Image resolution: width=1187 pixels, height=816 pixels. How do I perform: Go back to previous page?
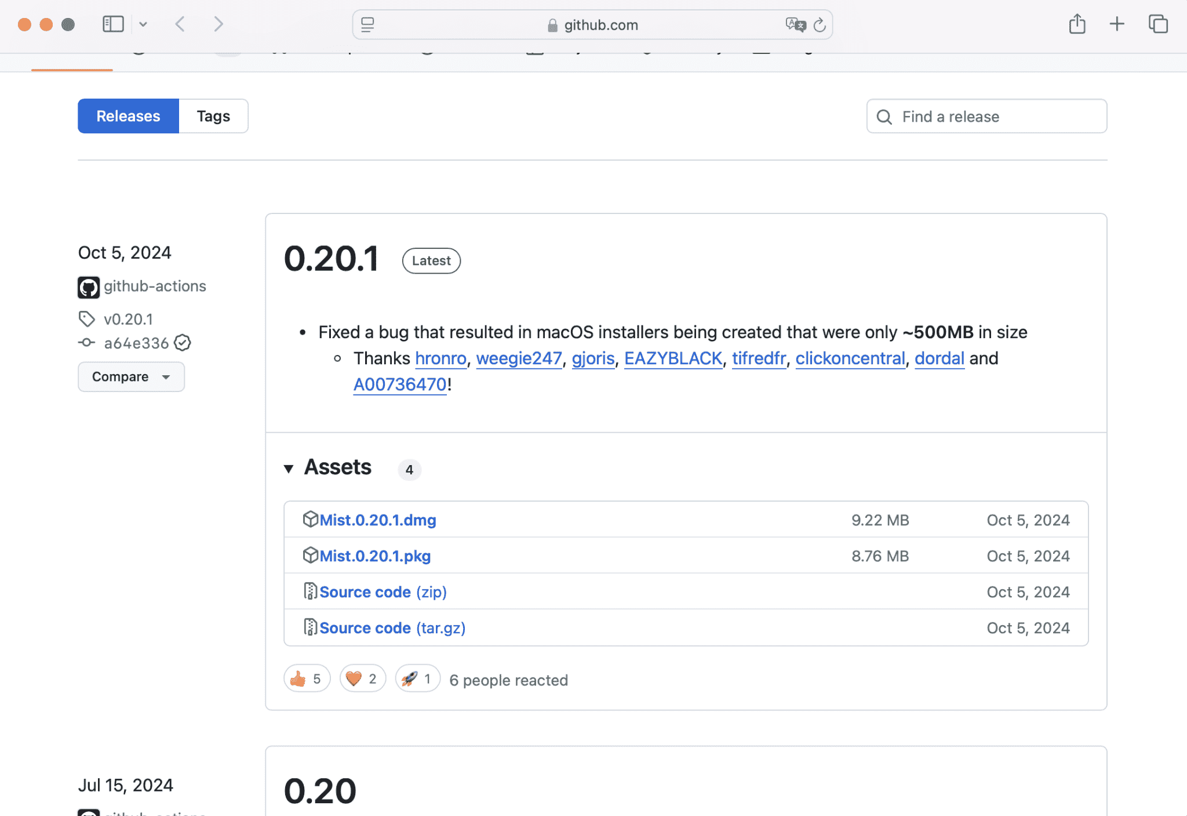pyautogui.click(x=180, y=24)
